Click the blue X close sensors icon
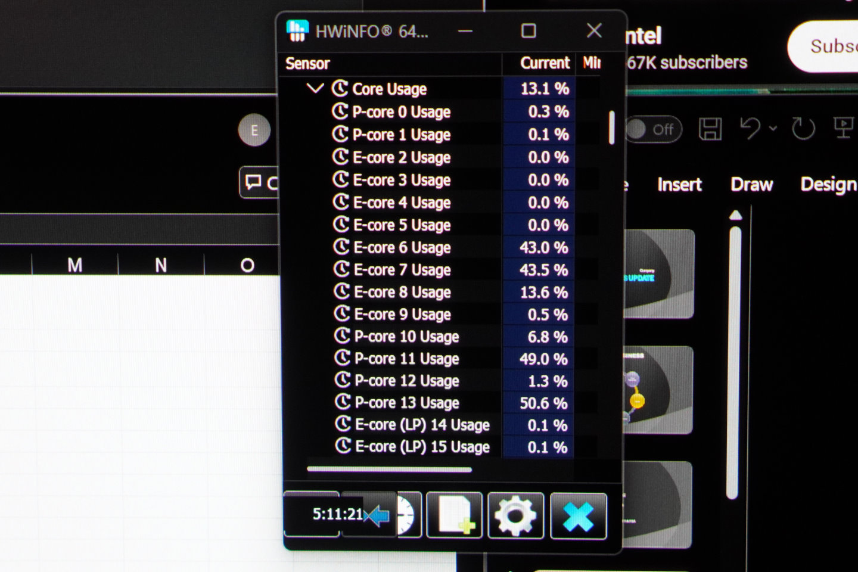 click(x=578, y=515)
